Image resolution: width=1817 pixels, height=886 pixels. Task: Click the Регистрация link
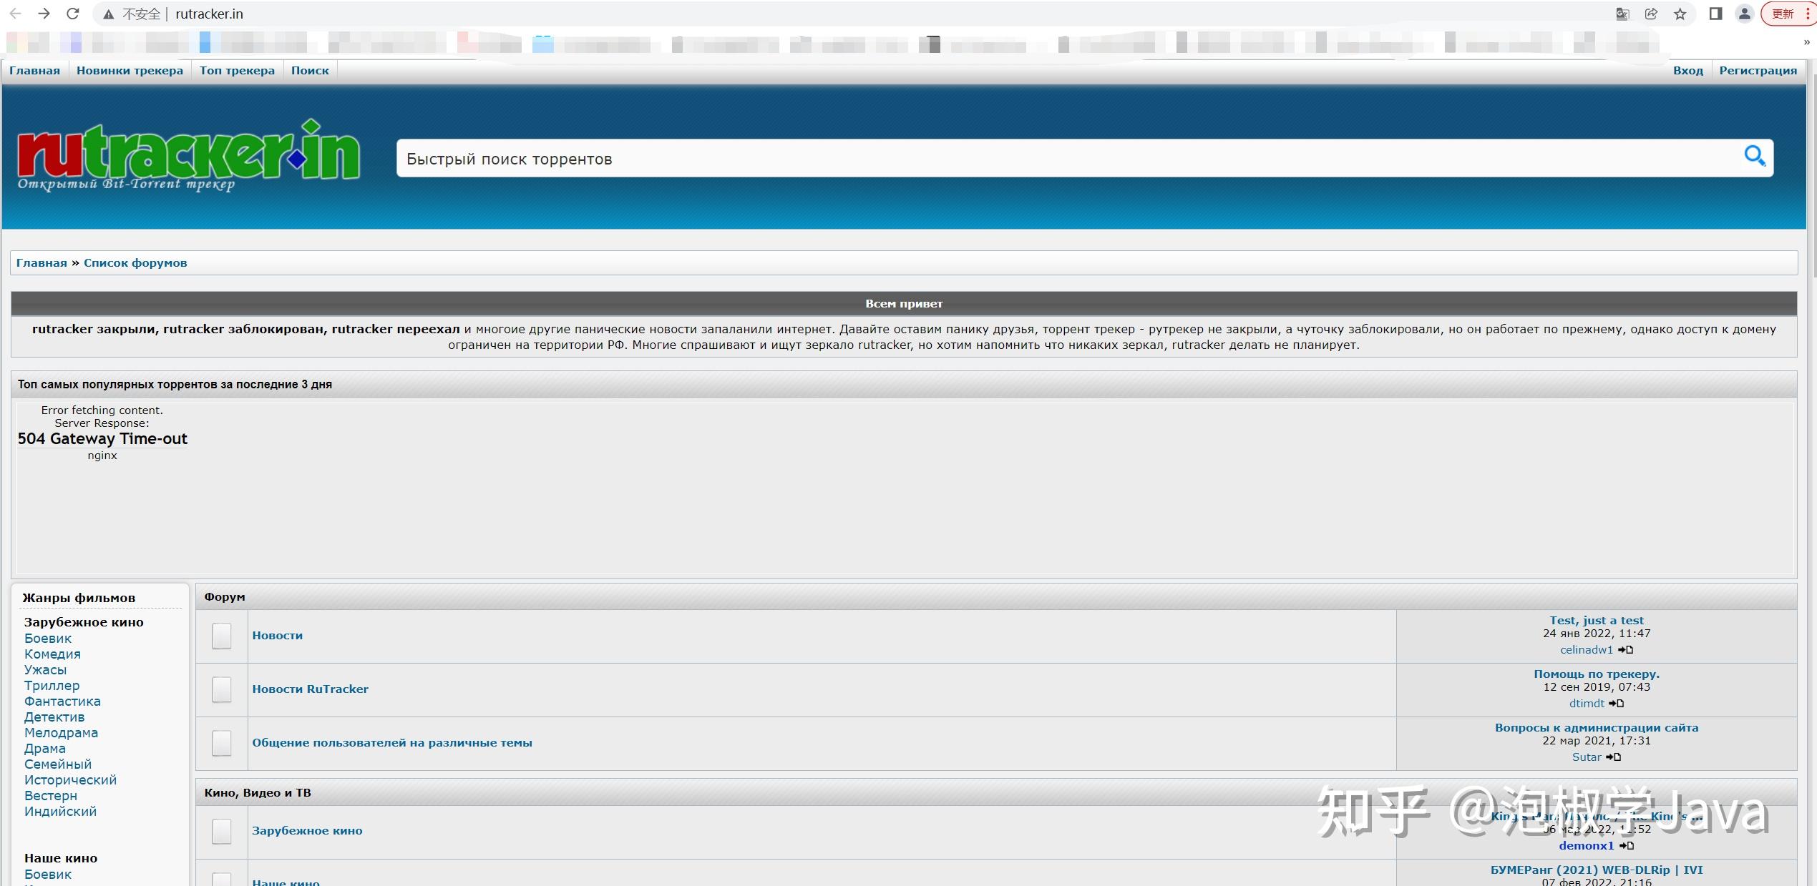(1758, 70)
